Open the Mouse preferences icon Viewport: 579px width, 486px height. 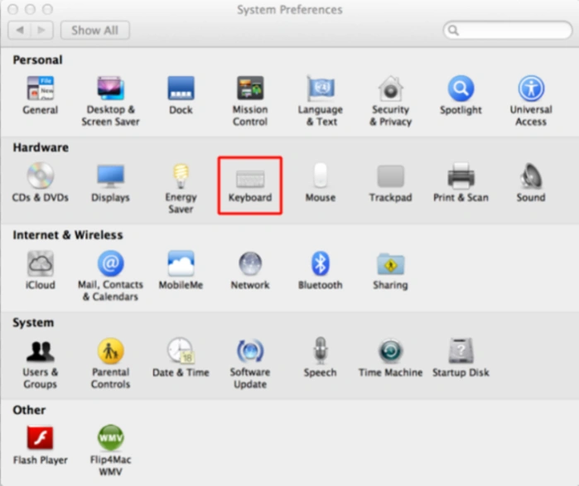(x=321, y=176)
